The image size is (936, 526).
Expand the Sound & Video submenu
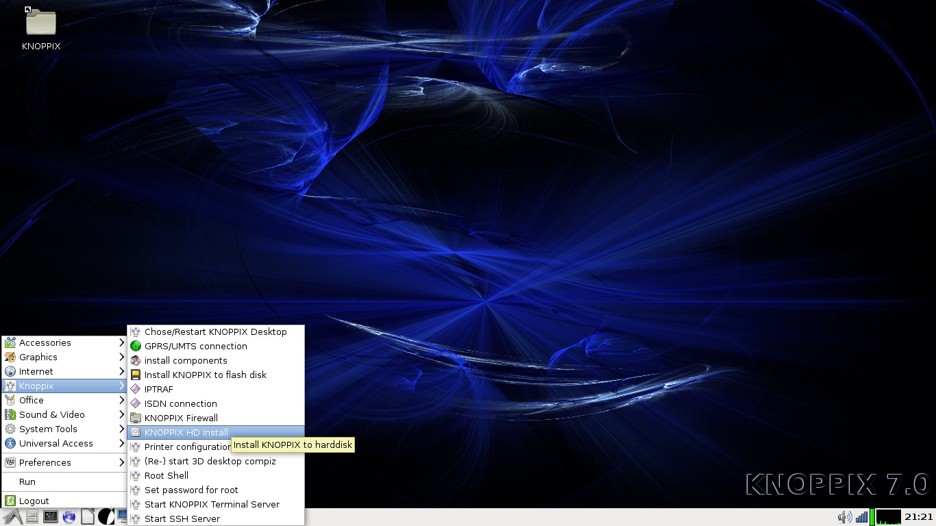pos(64,414)
